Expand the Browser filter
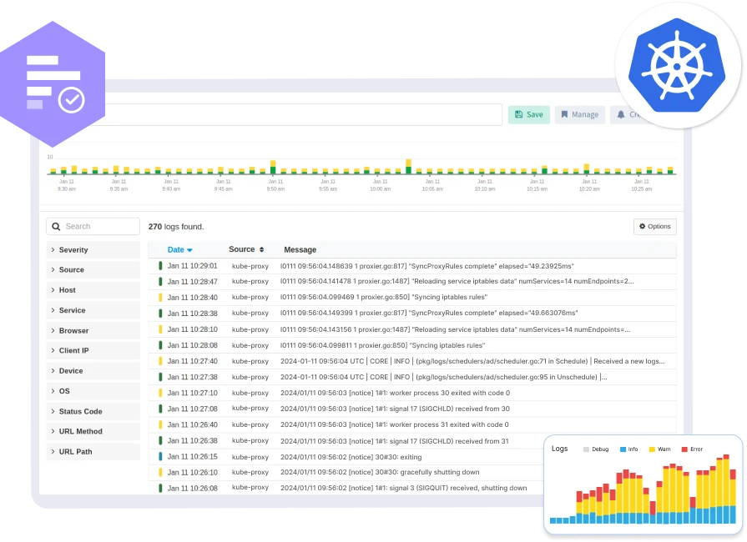 coord(93,331)
